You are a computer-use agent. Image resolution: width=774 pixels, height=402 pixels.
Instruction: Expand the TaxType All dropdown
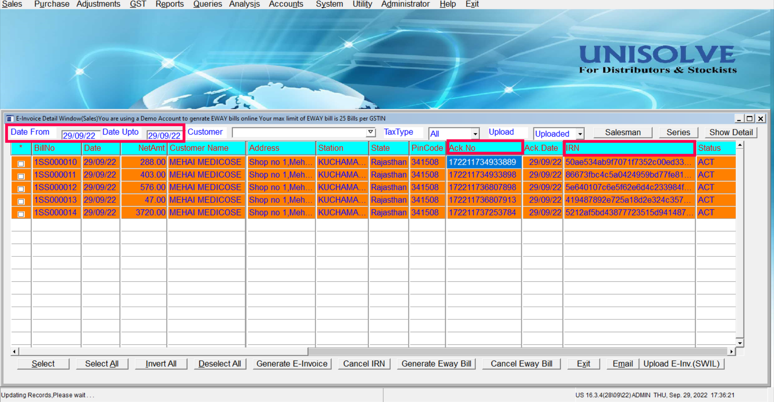coord(475,133)
